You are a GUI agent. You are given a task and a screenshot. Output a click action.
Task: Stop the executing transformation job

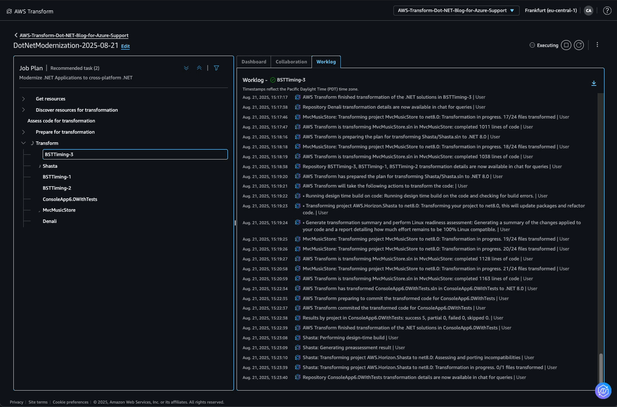566,45
